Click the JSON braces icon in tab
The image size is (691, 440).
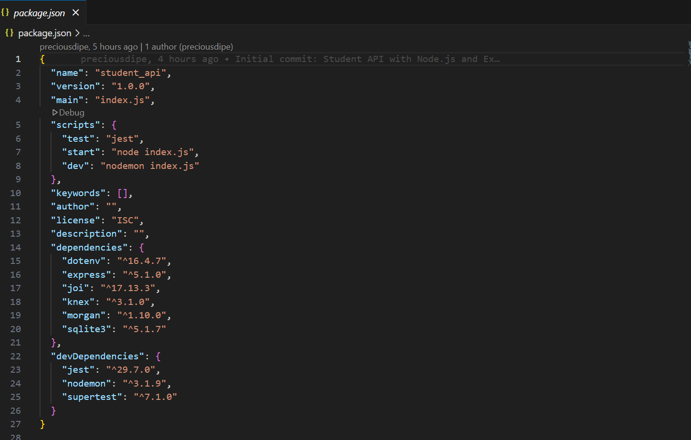tap(5, 13)
